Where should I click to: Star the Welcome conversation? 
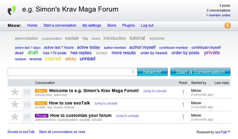tap(15, 93)
